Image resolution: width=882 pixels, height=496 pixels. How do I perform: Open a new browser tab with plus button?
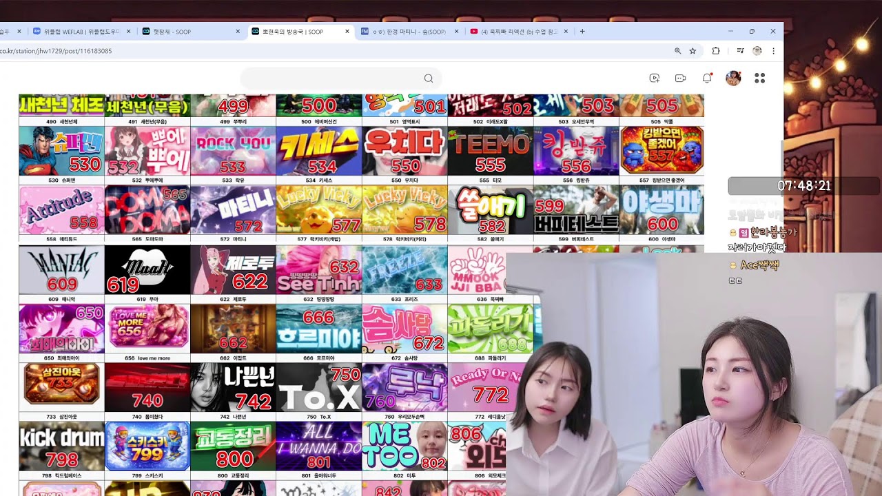(582, 32)
